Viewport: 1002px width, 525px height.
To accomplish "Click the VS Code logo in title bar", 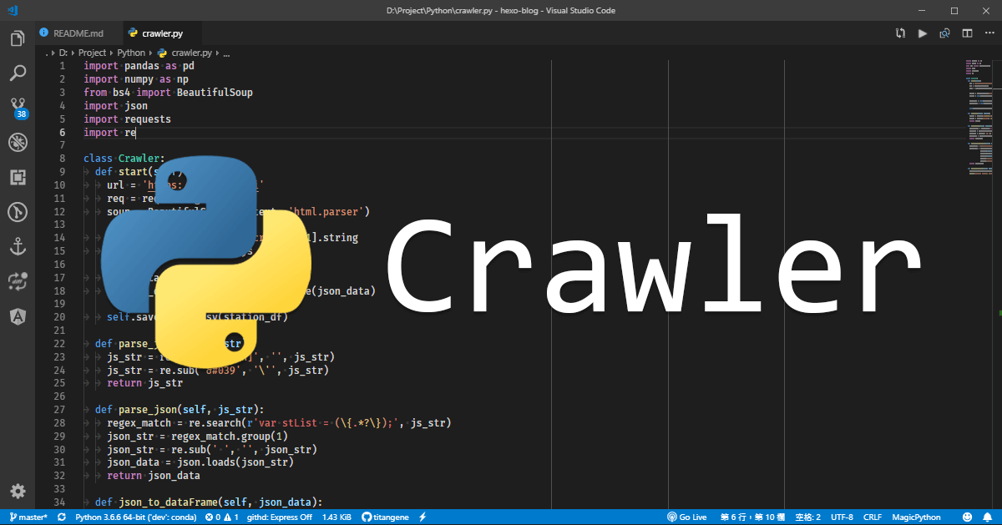I will tap(13, 11).
